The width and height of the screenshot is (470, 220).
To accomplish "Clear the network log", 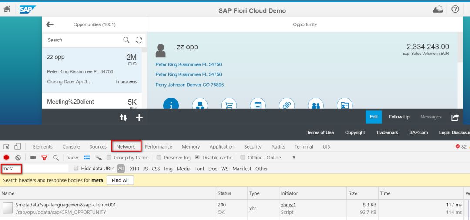I will (18, 158).
